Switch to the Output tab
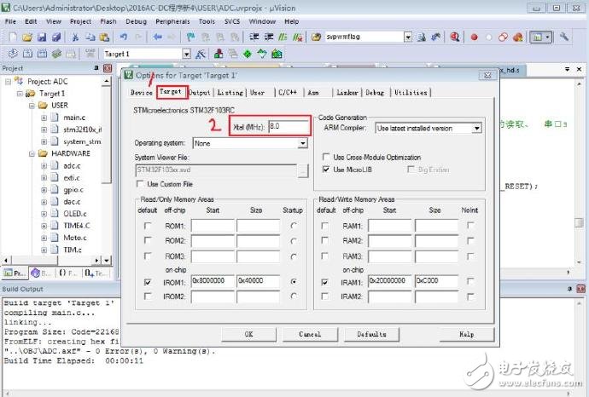This screenshot has height=397, width=589. [200, 92]
